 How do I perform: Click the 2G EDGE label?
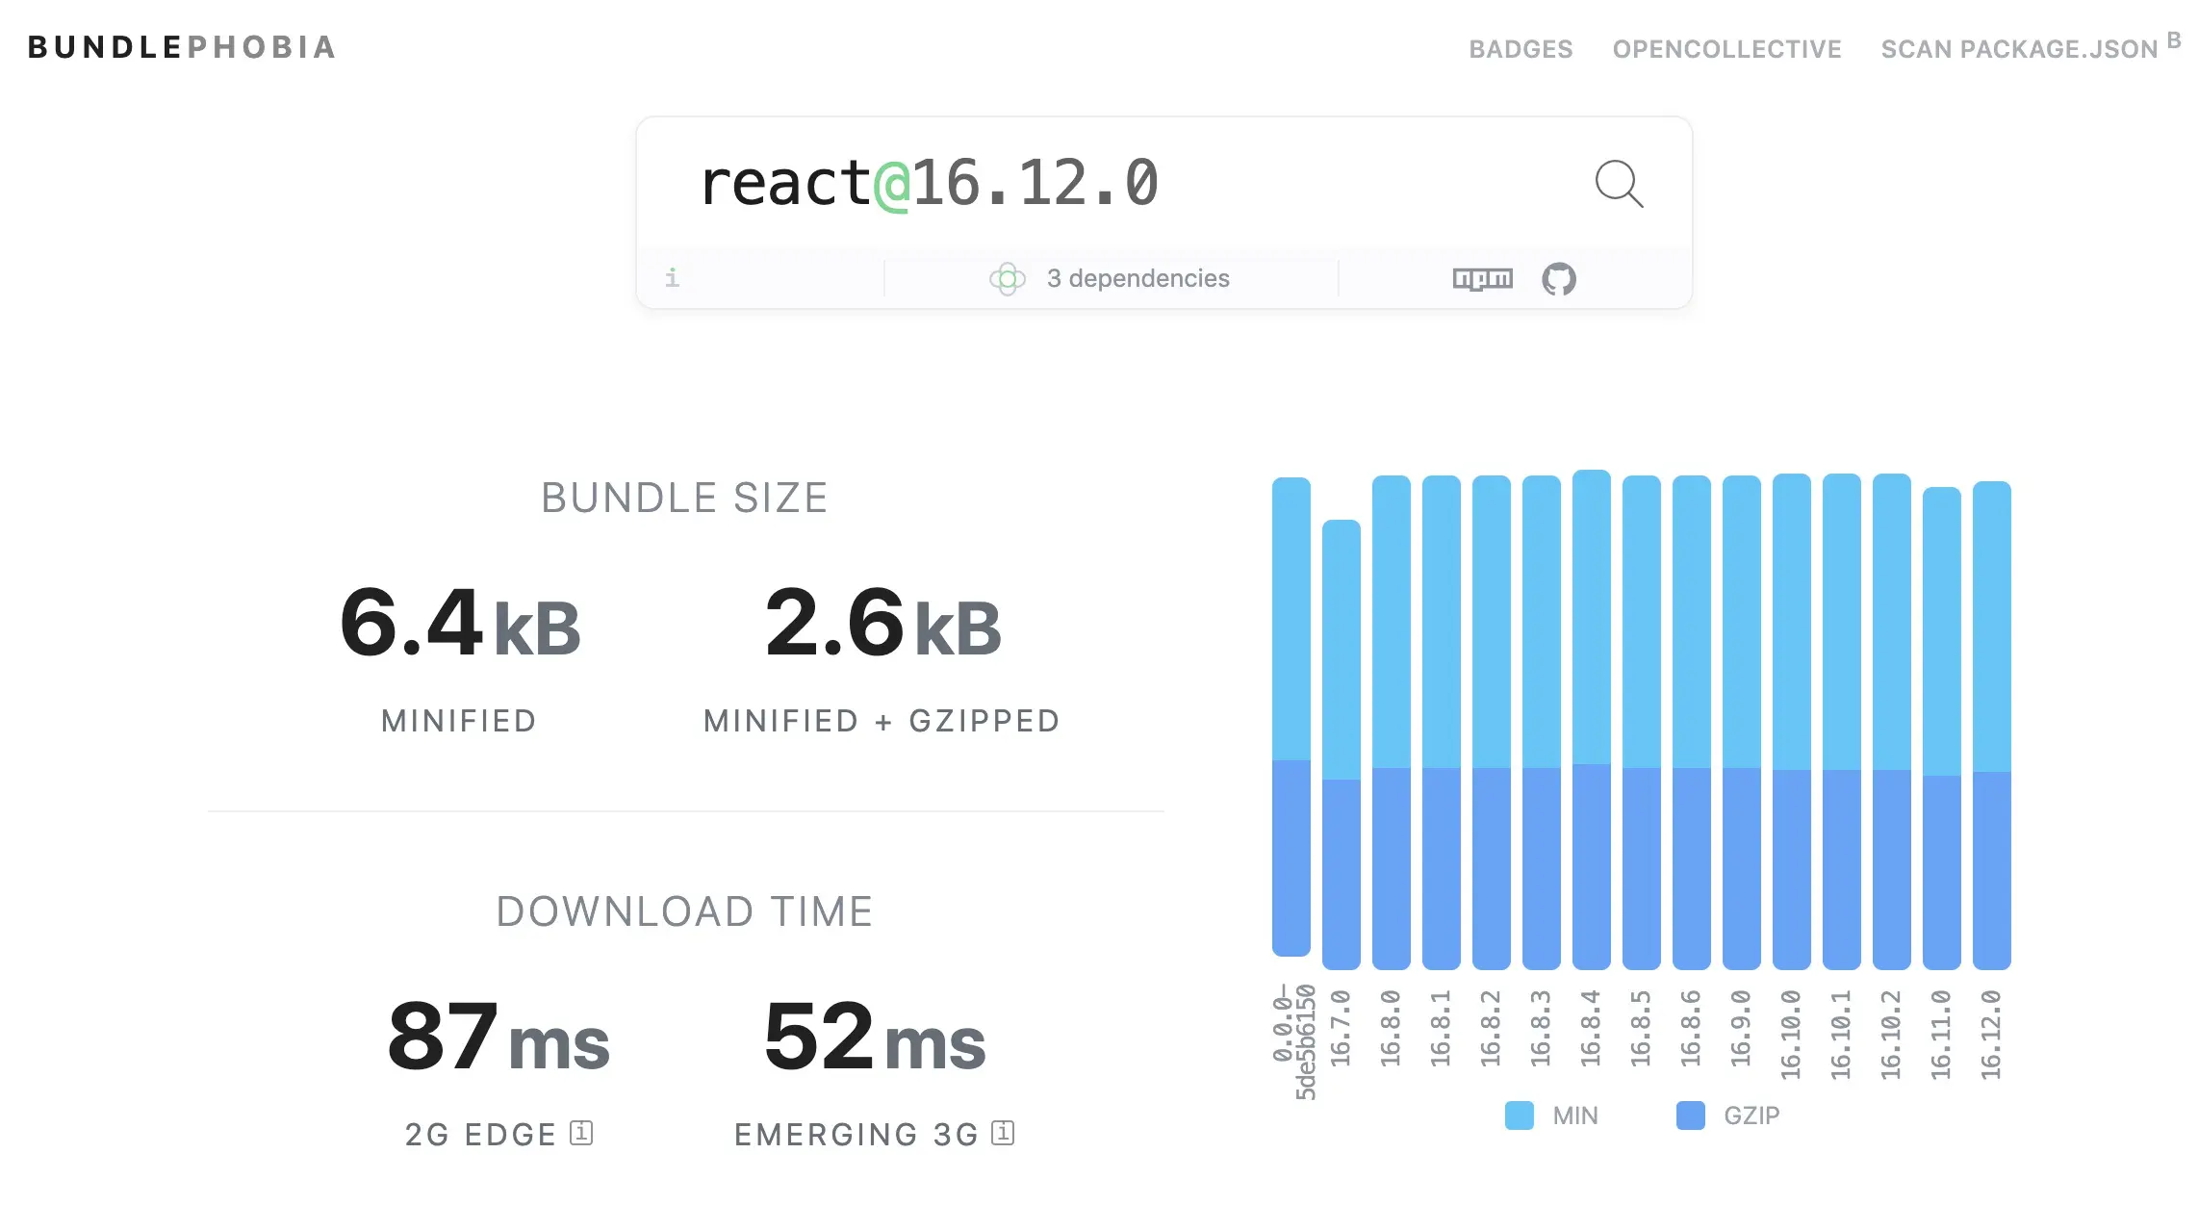pos(480,1135)
